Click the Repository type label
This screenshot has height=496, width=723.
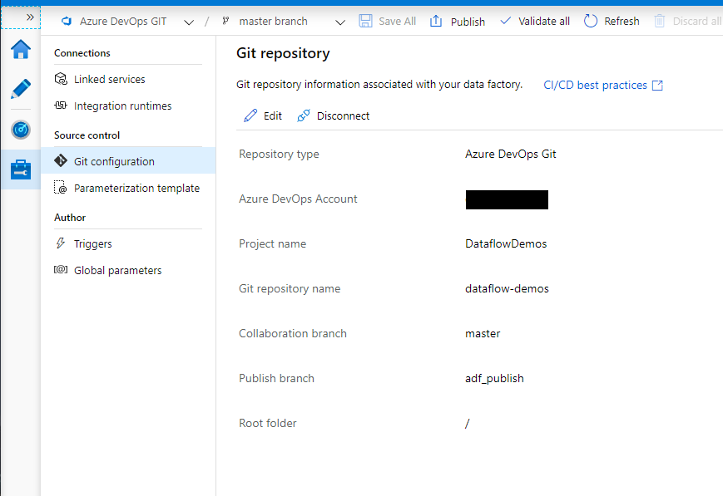pyautogui.click(x=279, y=155)
